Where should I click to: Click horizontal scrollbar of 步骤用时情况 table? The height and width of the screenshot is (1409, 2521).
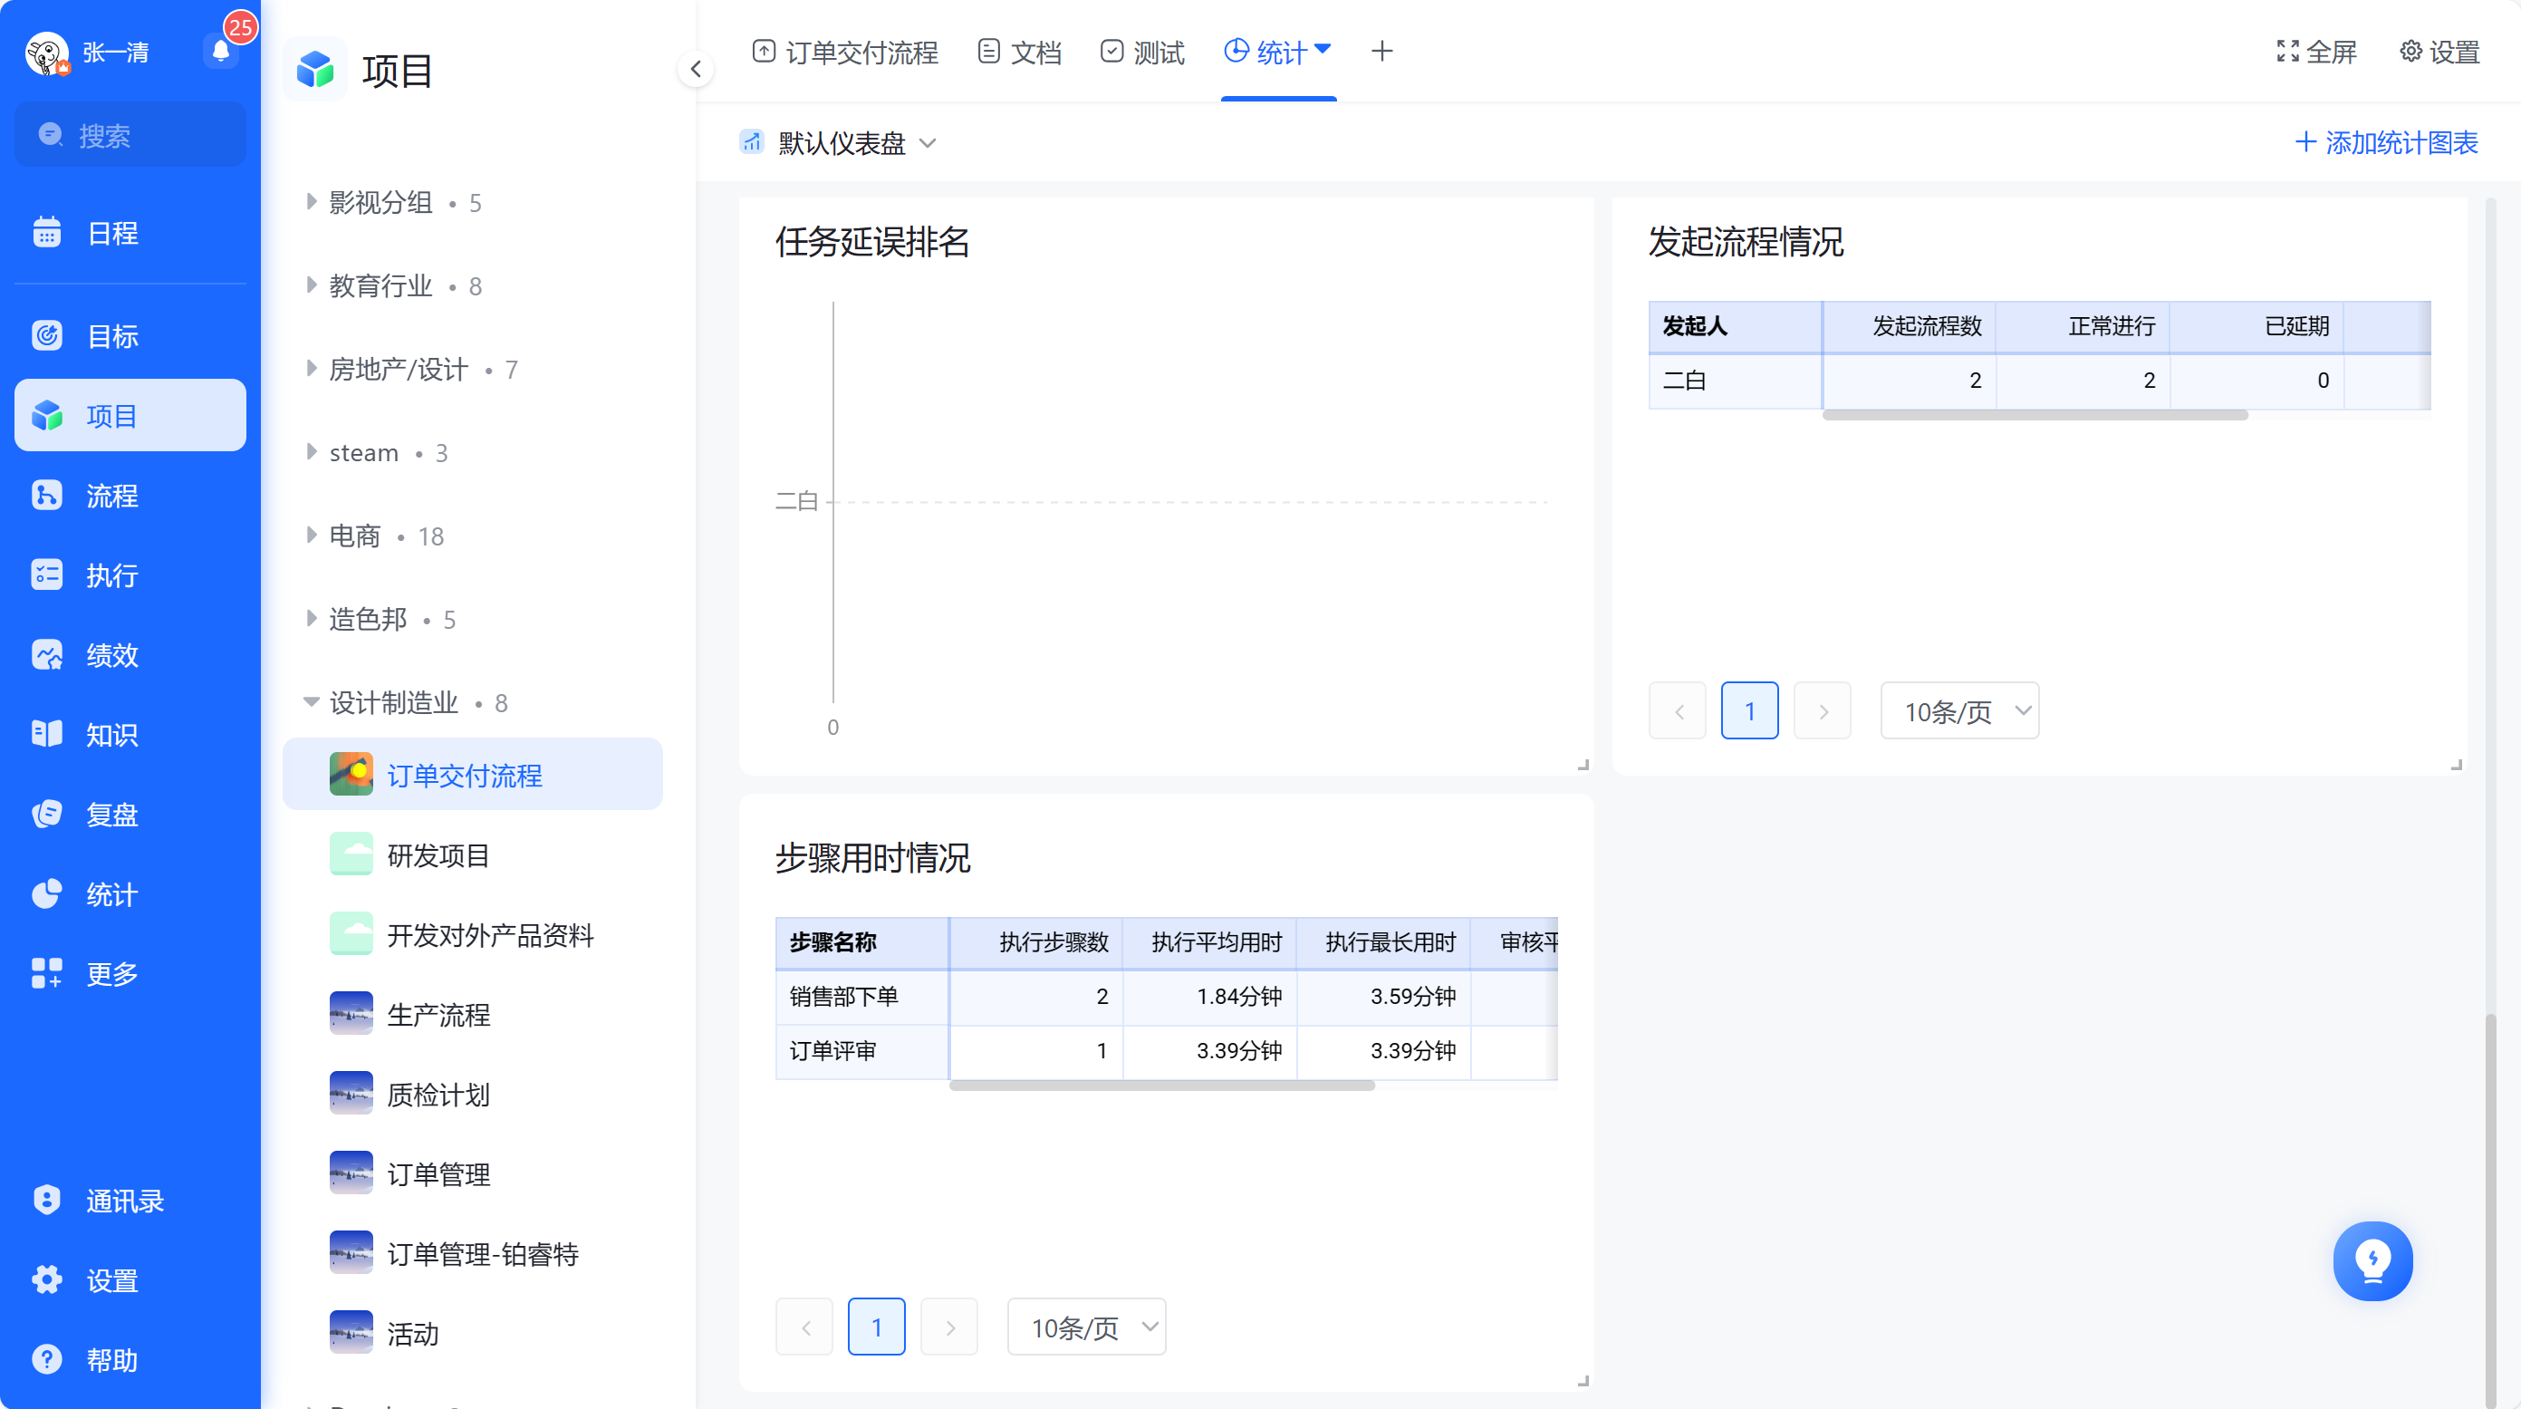pos(1161,1085)
